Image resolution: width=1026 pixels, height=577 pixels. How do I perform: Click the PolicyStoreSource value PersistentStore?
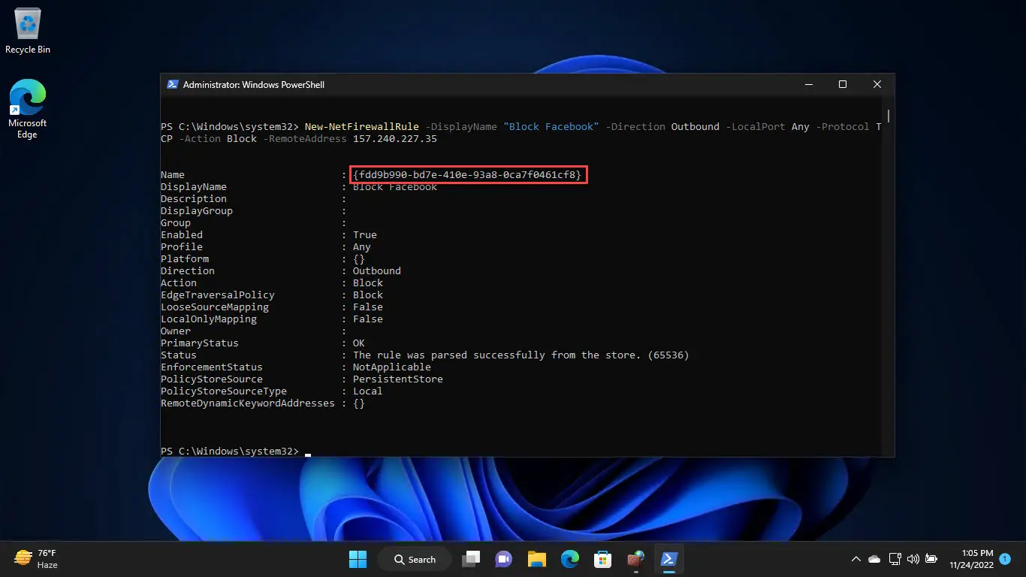[x=398, y=379]
